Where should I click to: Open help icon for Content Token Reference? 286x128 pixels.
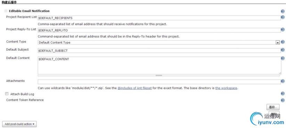coord(283,100)
